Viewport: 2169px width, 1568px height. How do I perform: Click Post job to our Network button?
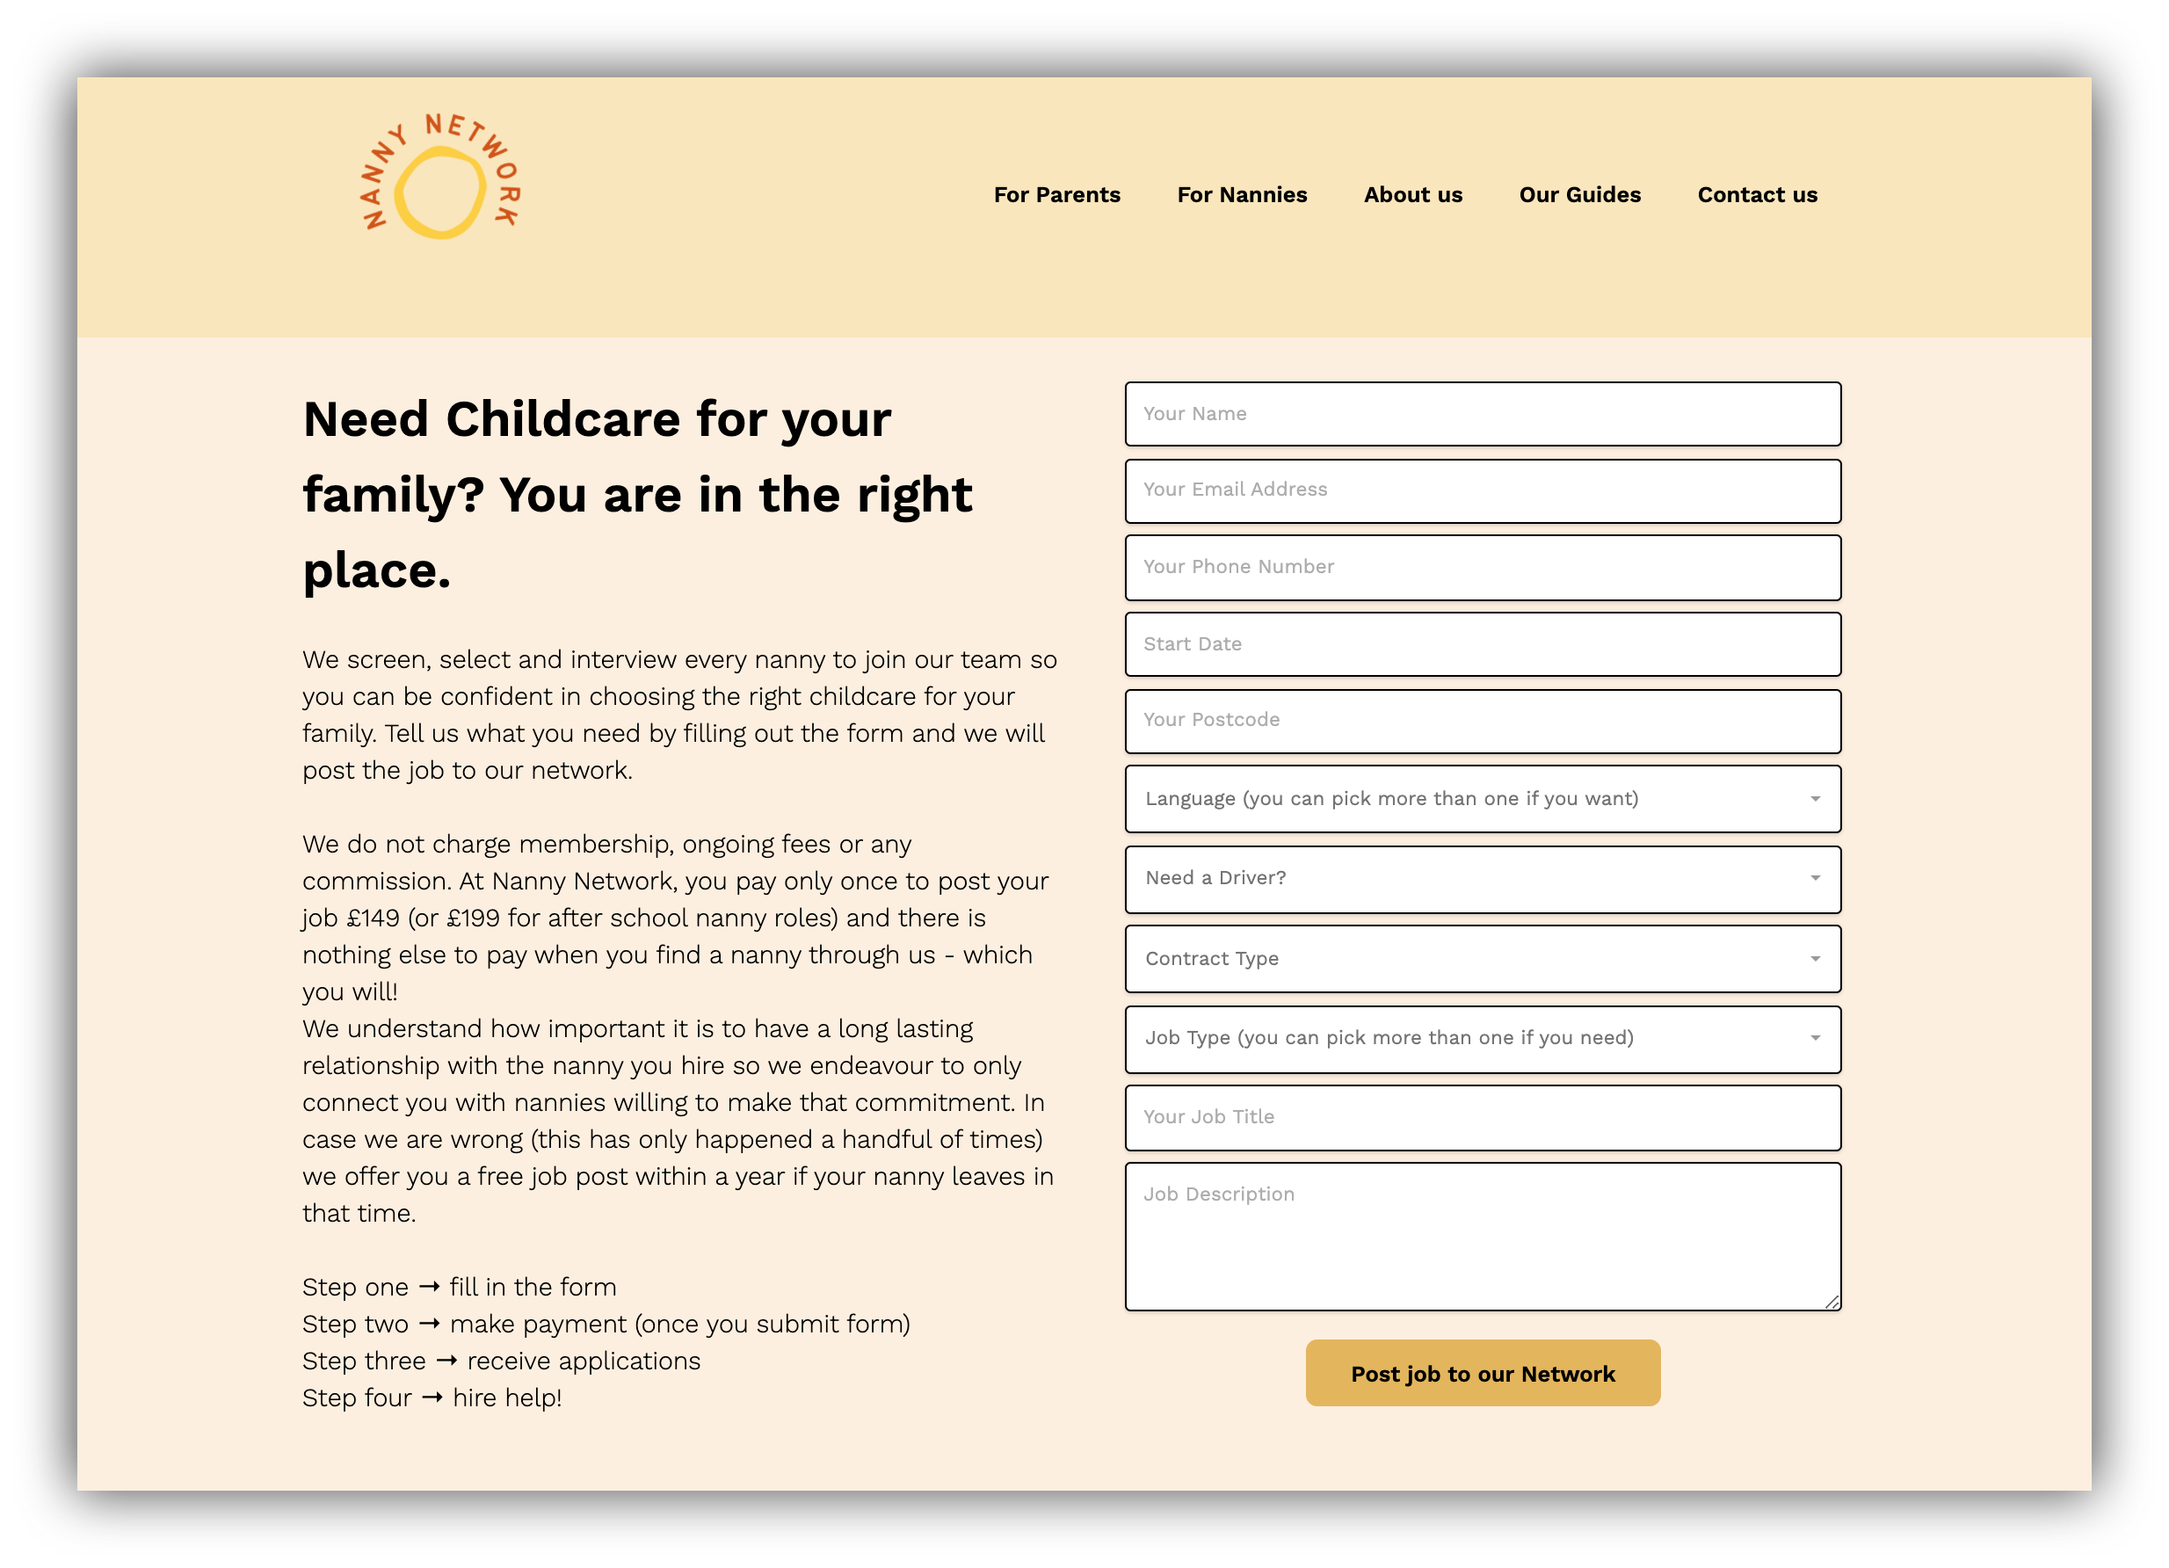click(x=1482, y=1373)
